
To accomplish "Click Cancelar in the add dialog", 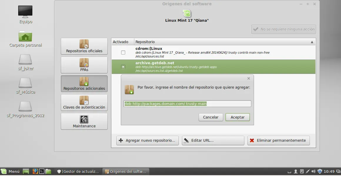I will pos(211,117).
